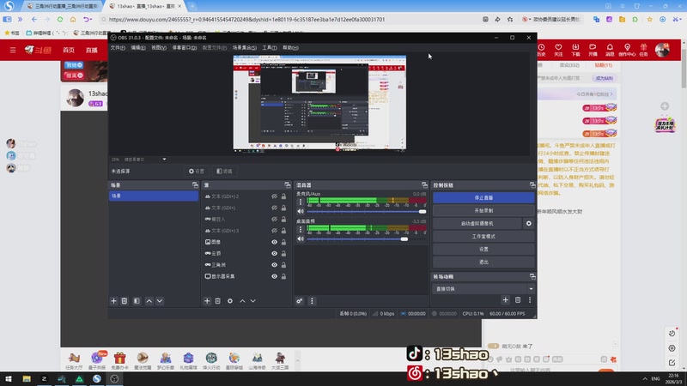Open the 视图 menu in OBS
This screenshot has width=687, height=386.
pyautogui.click(x=159, y=48)
